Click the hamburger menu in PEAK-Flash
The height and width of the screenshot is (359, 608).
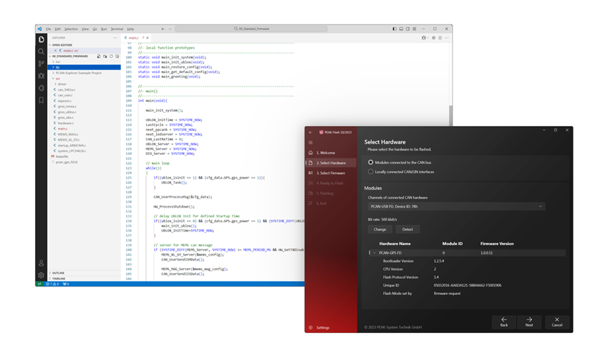click(310, 142)
